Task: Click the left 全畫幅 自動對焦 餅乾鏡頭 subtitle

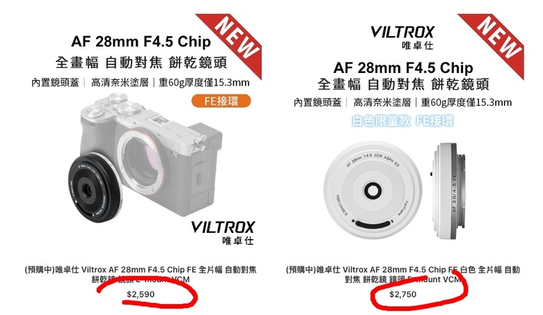Action: [141, 63]
